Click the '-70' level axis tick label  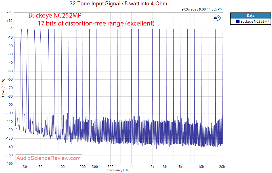point(10,88)
